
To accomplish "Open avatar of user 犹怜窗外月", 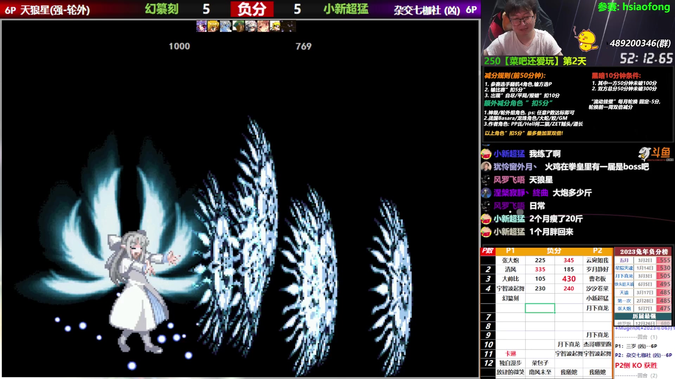I will [x=486, y=167].
